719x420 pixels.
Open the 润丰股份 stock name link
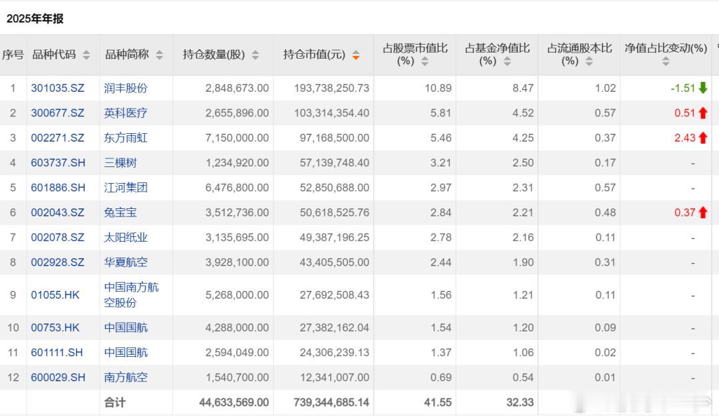point(126,88)
